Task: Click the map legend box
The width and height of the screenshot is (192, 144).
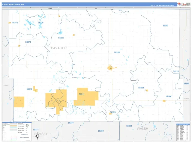Action: pos(17,131)
